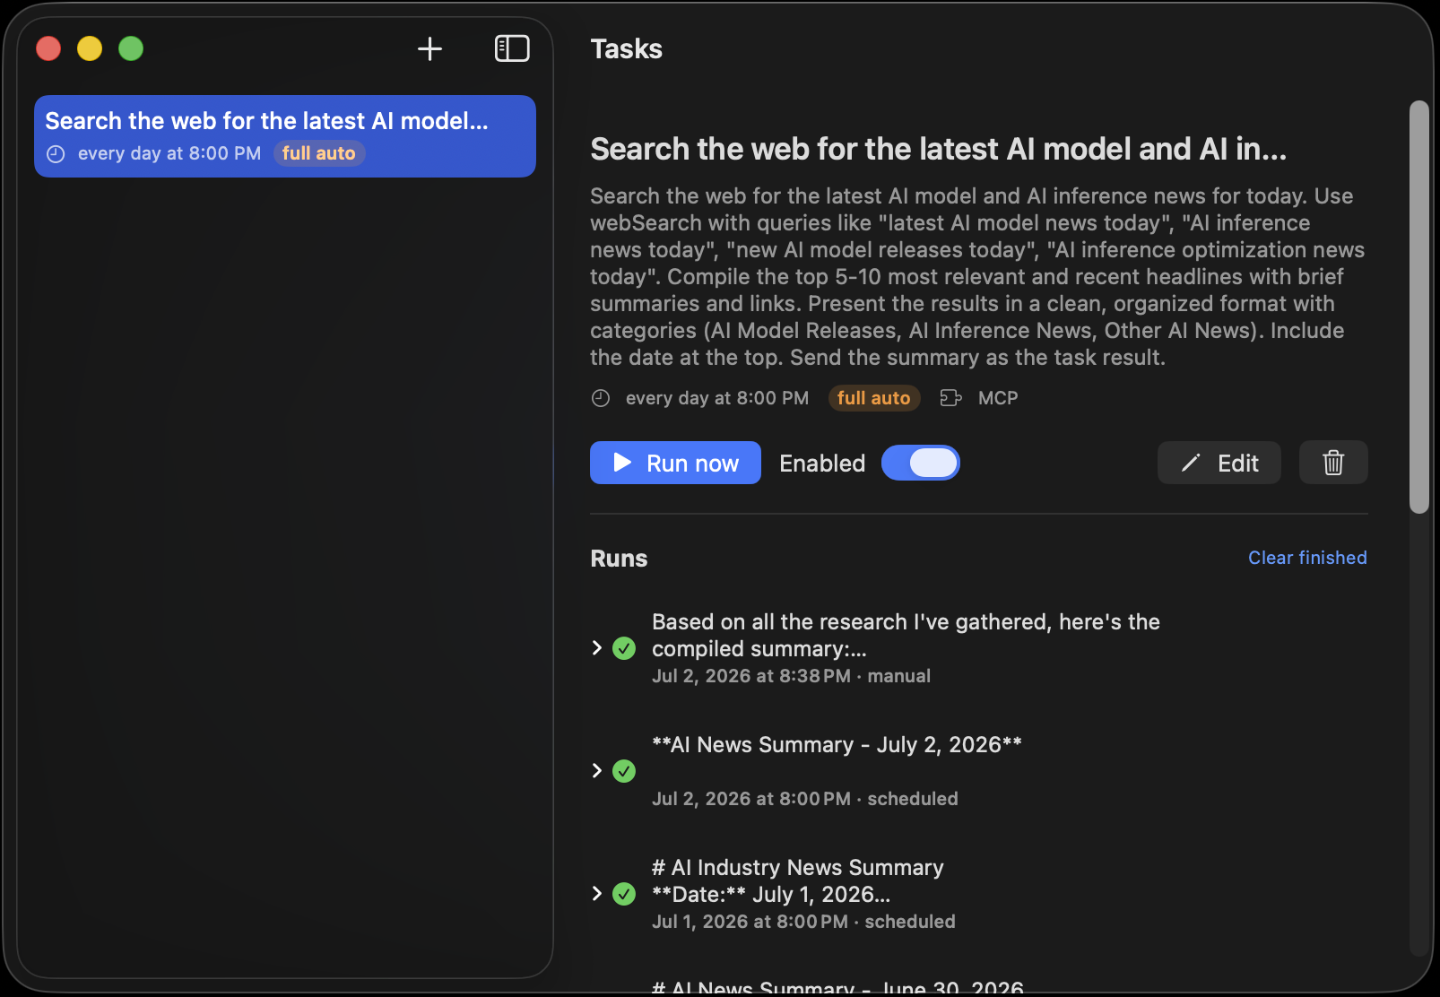Click 'Jul 2, 2026 at 8:00 PM · scheduled' text
Screen dimensions: 1440x997
click(805, 799)
